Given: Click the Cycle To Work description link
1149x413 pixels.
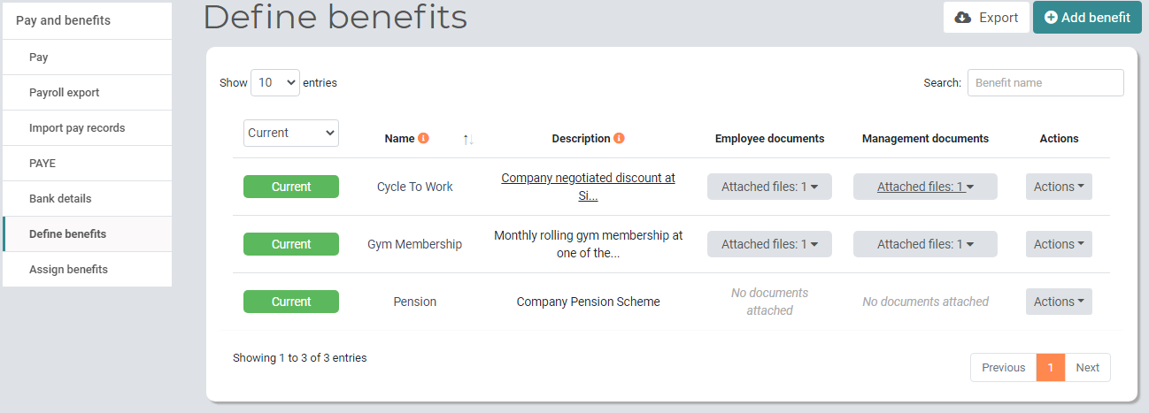Looking at the screenshot, I should pos(588,187).
